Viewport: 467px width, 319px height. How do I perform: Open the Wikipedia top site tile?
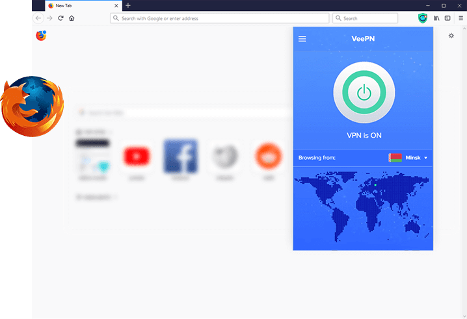[224, 157]
